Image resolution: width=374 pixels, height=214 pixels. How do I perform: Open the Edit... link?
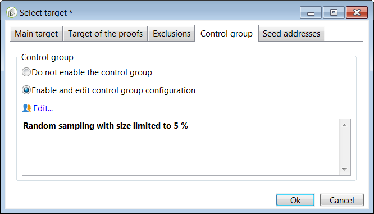pyautogui.click(x=43, y=108)
